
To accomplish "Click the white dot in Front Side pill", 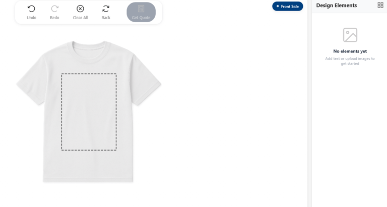I will click(x=278, y=7).
